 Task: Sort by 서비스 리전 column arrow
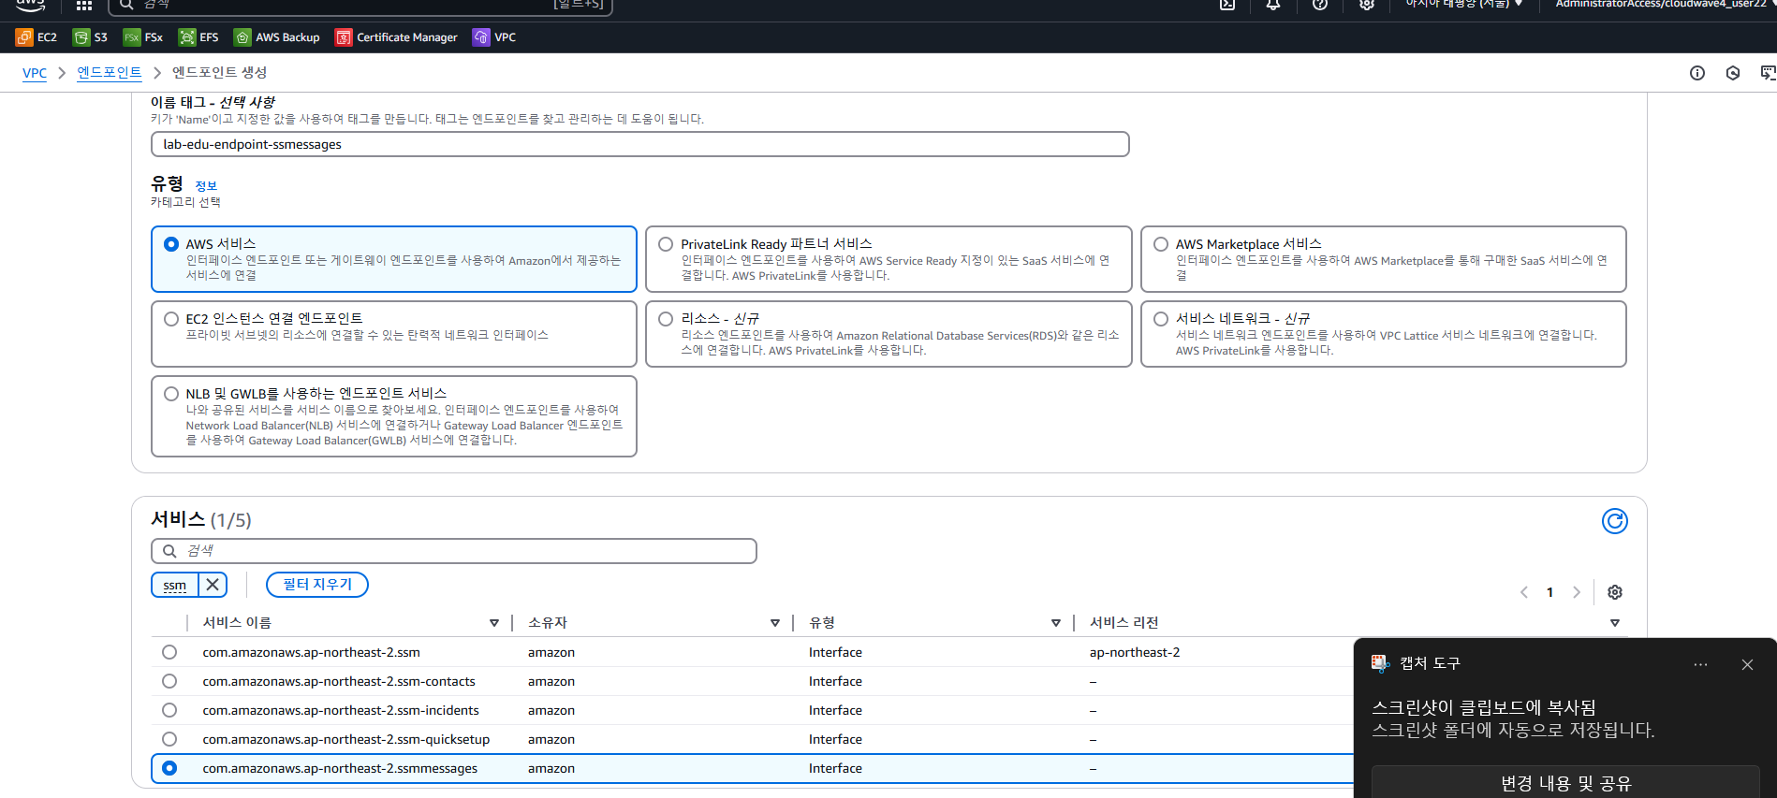[1615, 623]
